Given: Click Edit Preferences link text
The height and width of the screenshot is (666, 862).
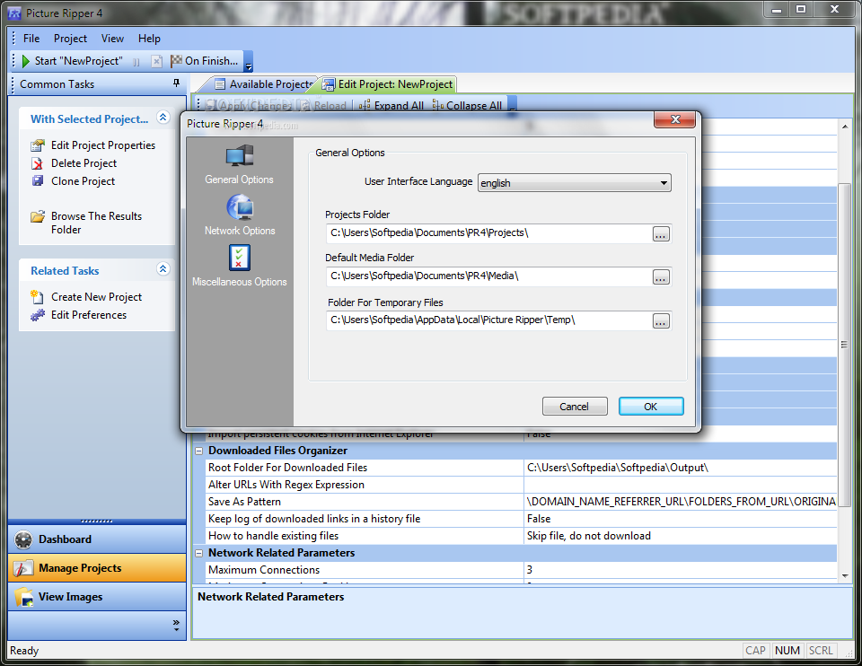Looking at the screenshot, I should click(x=89, y=315).
